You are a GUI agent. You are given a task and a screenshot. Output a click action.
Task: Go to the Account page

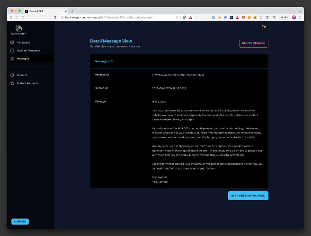pos(22,75)
